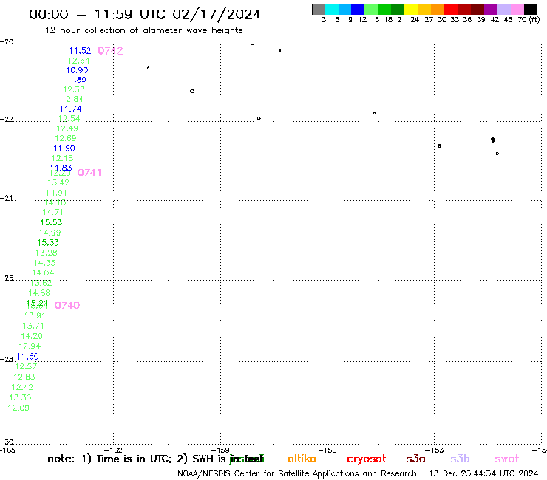Select the cyan swatch in the wave height legend
This screenshot has width=547, height=480.
pos(332,9)
